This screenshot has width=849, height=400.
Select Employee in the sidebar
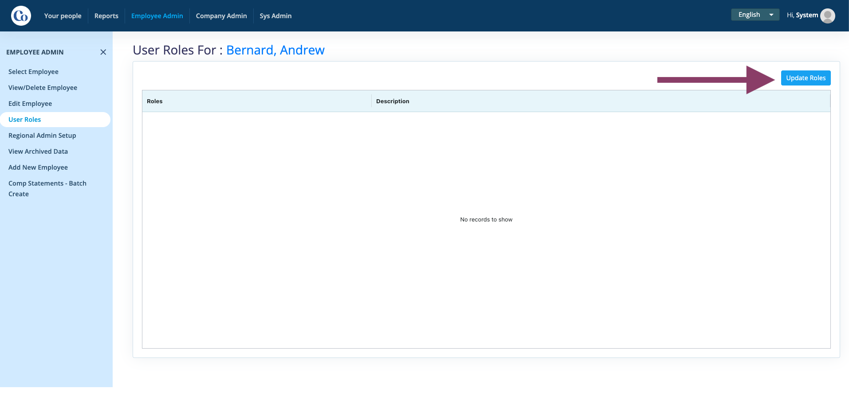(33, 72)
